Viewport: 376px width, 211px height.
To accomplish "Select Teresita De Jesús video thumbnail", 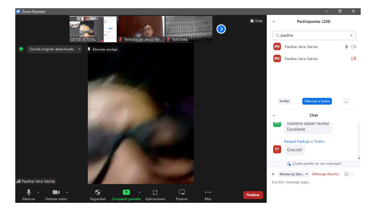I will click(x=141, y=29).
